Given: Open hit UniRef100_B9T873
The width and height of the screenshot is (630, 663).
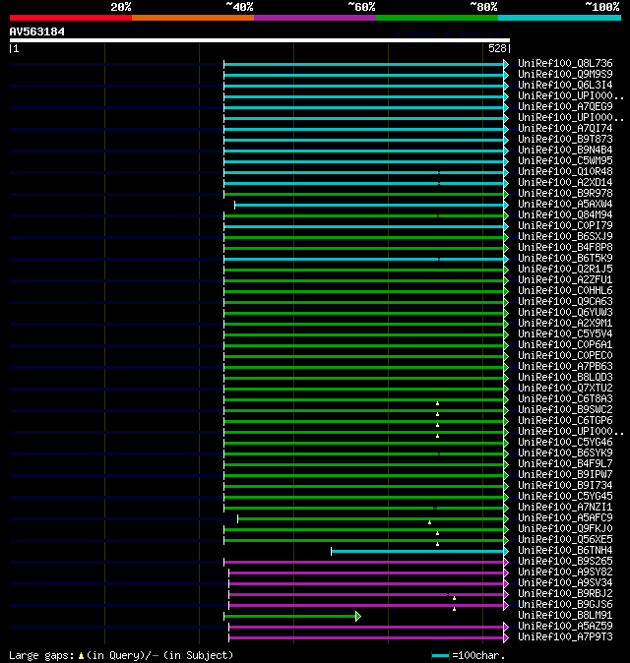Looking at the screenshot, I should [565, 139].
